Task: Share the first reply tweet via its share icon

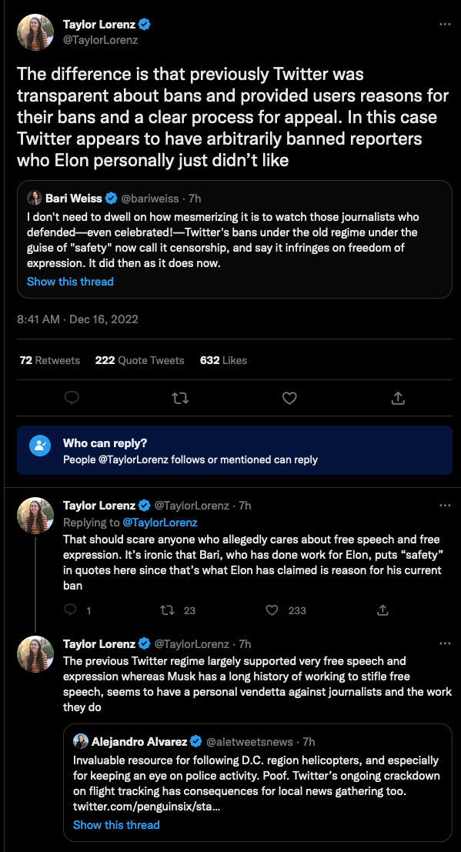Action: click(382, 610)
